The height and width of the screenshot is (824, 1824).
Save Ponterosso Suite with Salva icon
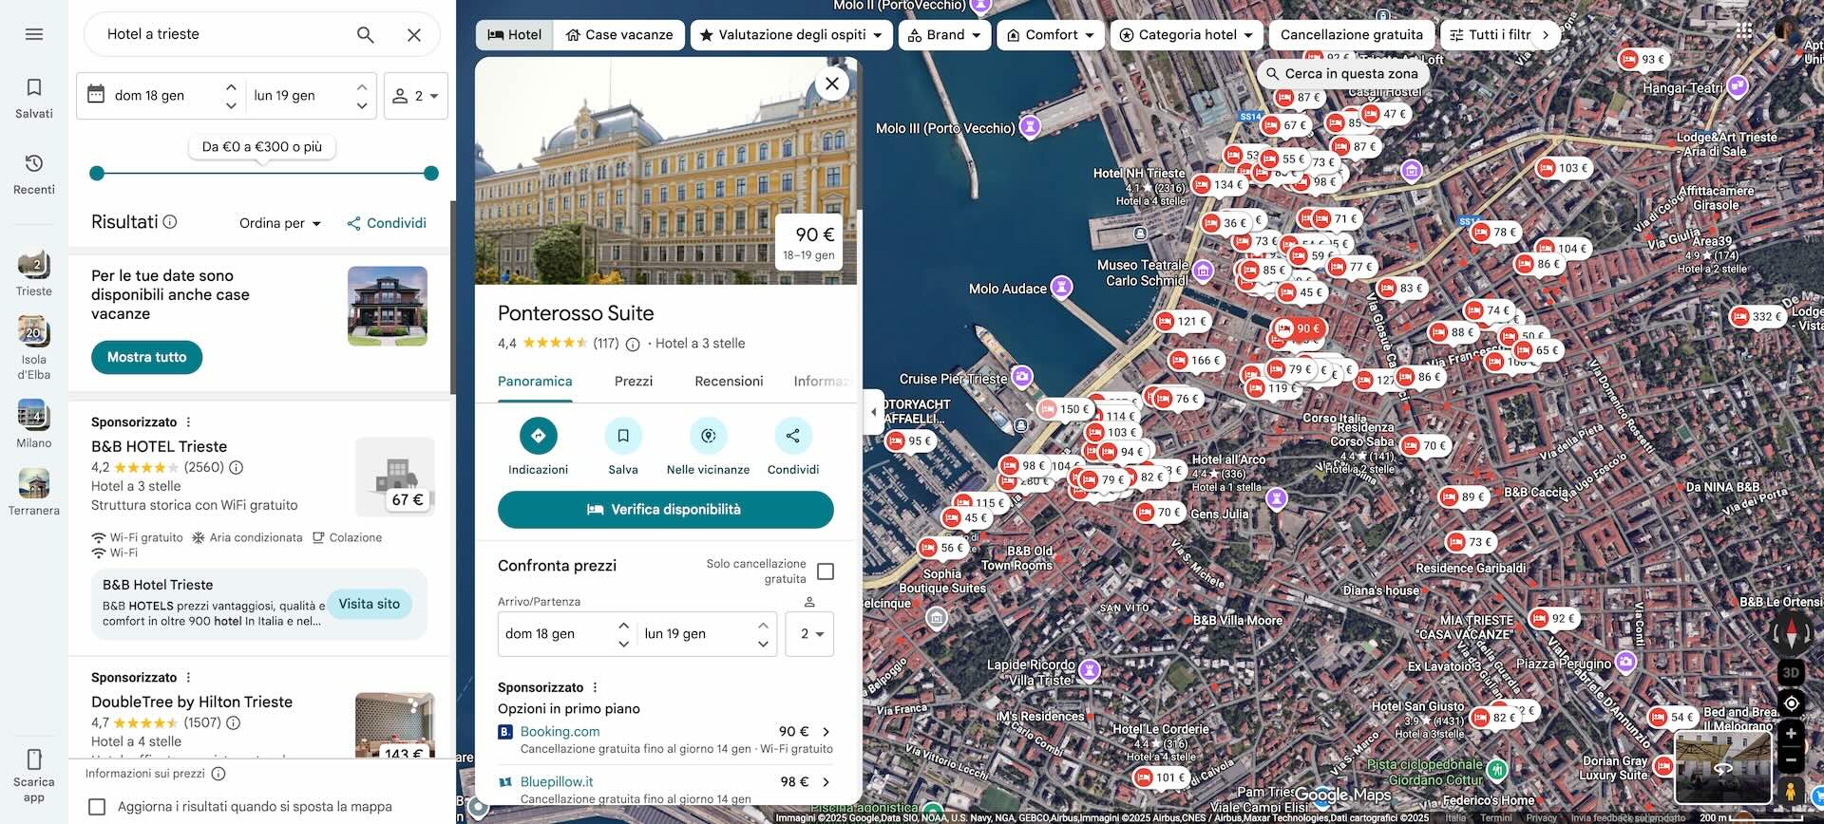tap(623, 436)
